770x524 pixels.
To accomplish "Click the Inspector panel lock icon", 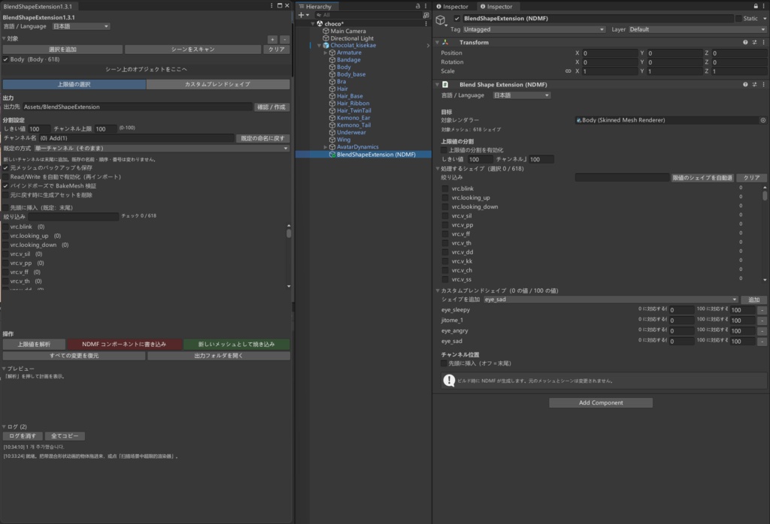I will [x=756, y=6].
